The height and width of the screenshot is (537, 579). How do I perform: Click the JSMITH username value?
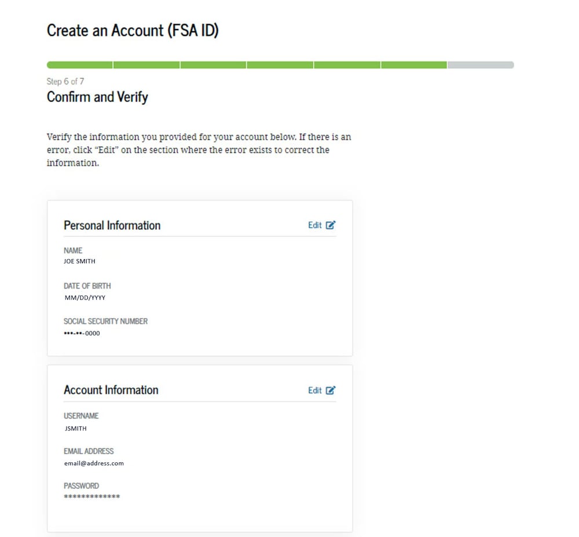[x=76, y=429]
